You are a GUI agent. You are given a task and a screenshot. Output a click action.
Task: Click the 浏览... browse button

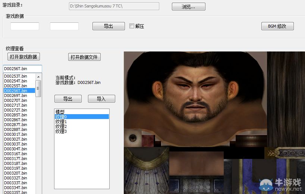pos(189,7)
